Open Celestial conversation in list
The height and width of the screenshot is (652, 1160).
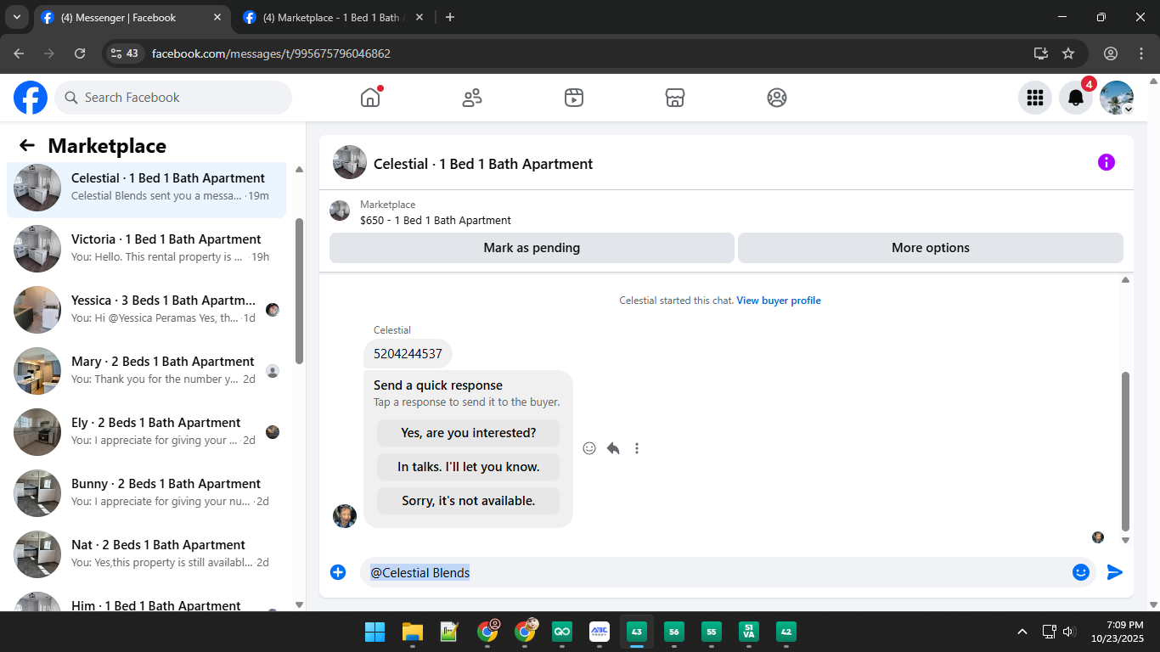click(146, 187)
